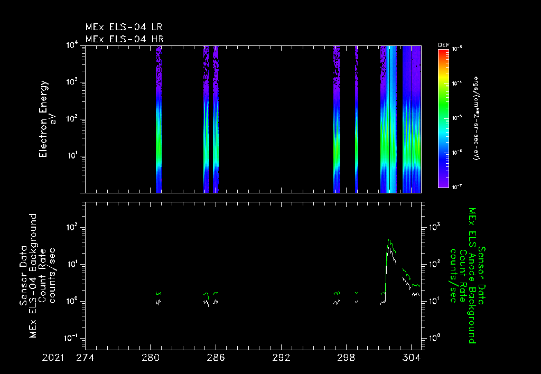Click the green 'MEx ELS Anode Background' axis label
The width and height of the screenshot is (541, 374).
point(472,276)
